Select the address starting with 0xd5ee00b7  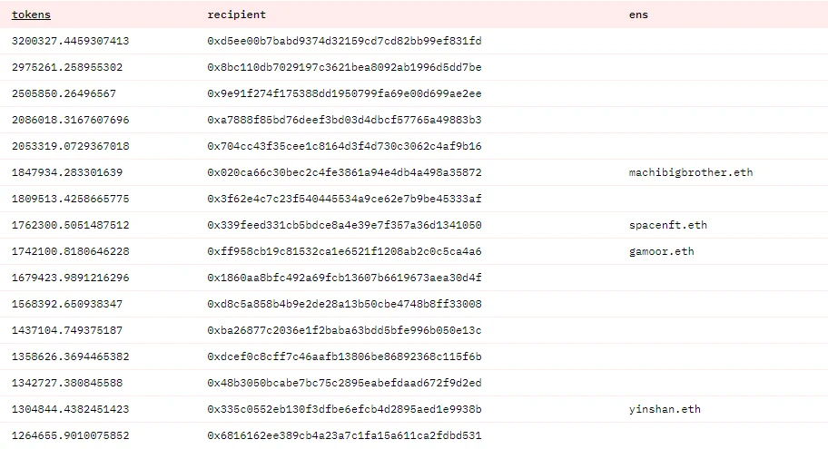(x=344, y=41)
